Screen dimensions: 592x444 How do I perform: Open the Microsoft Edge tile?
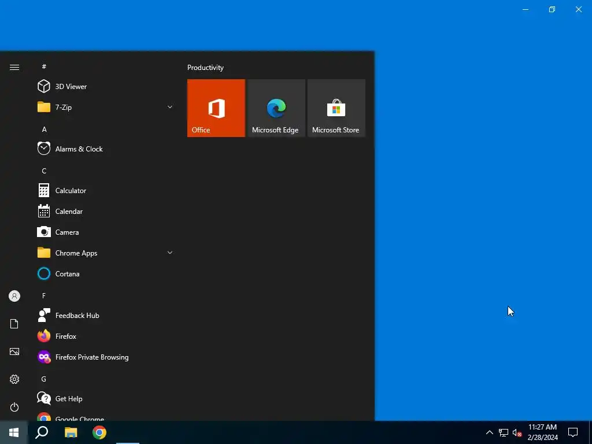[276, 108]
